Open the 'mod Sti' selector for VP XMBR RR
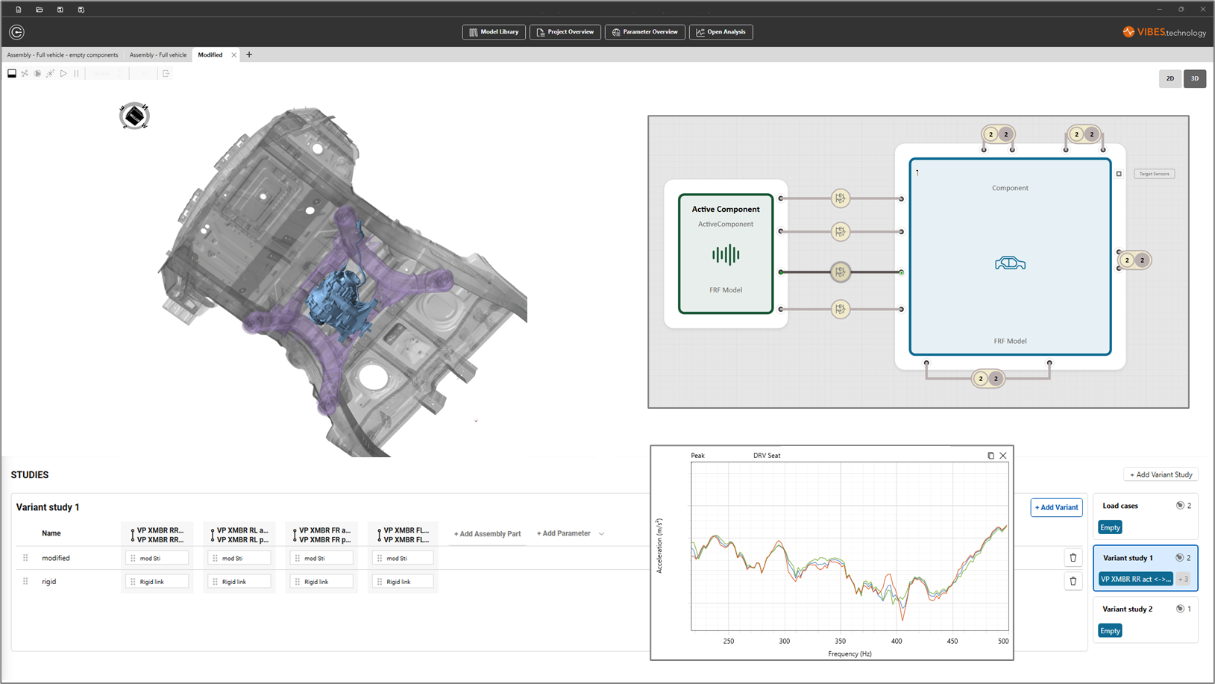 (x=157, y=558)
